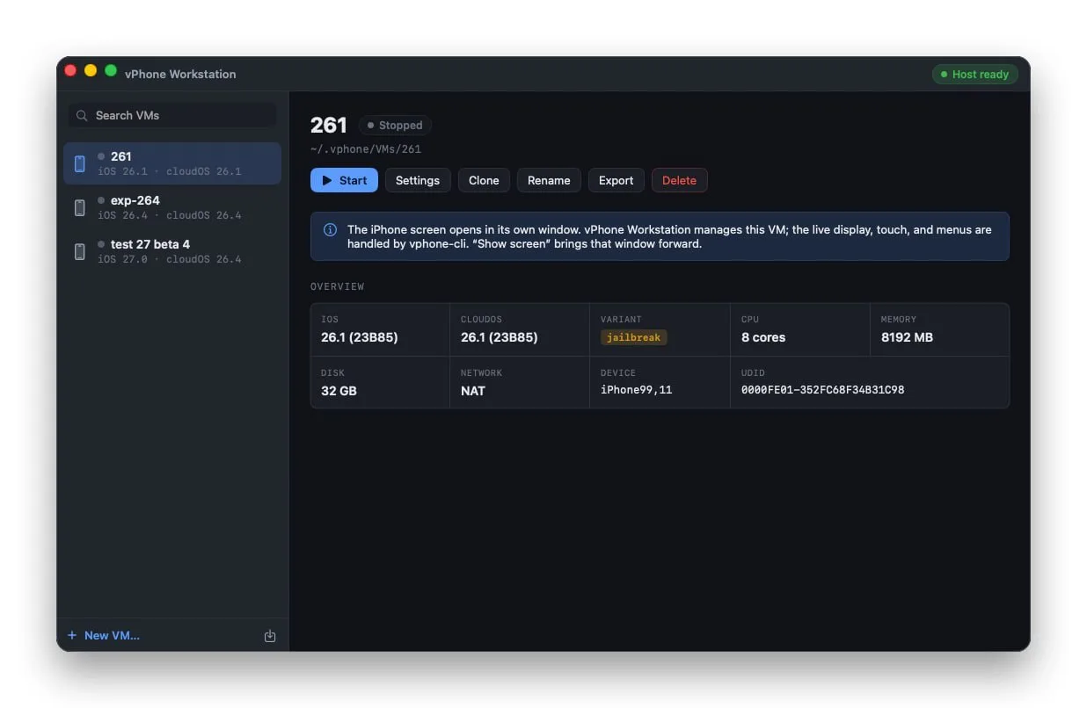Rename the selected VM
The width and height of the screenshot is (1087, 708).
pos(549,180)
